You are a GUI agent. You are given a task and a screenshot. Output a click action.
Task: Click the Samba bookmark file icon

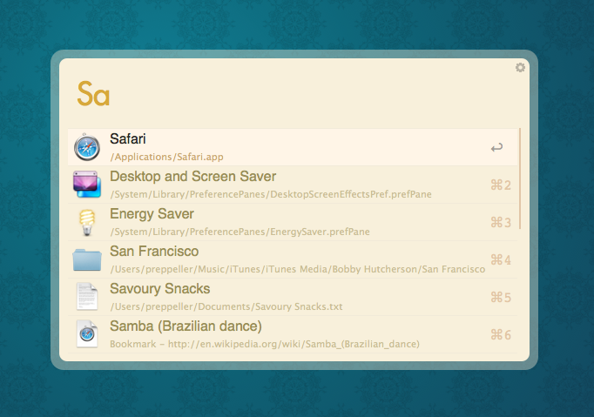point(87,334)
